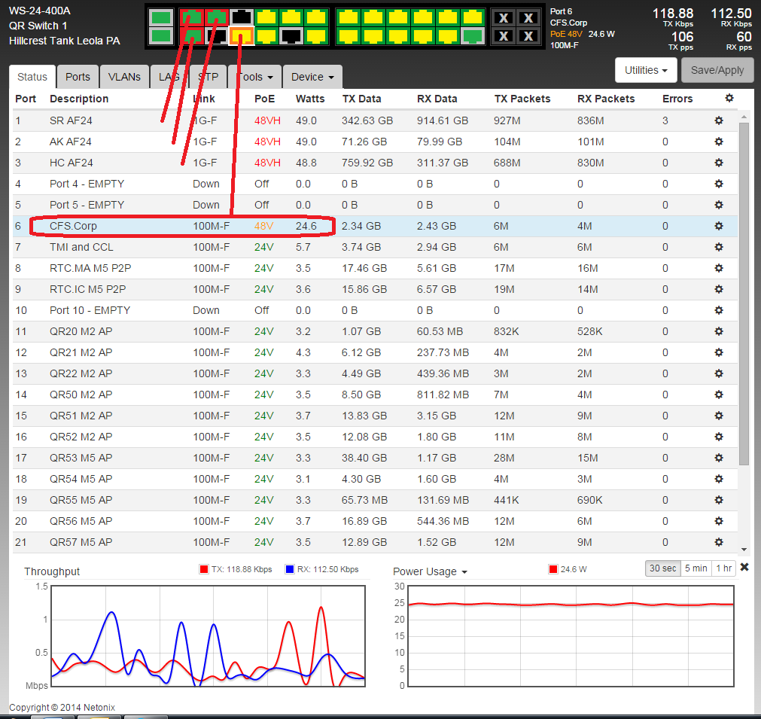Open gear icon for QR55 M5 AP

pos(719,500)
